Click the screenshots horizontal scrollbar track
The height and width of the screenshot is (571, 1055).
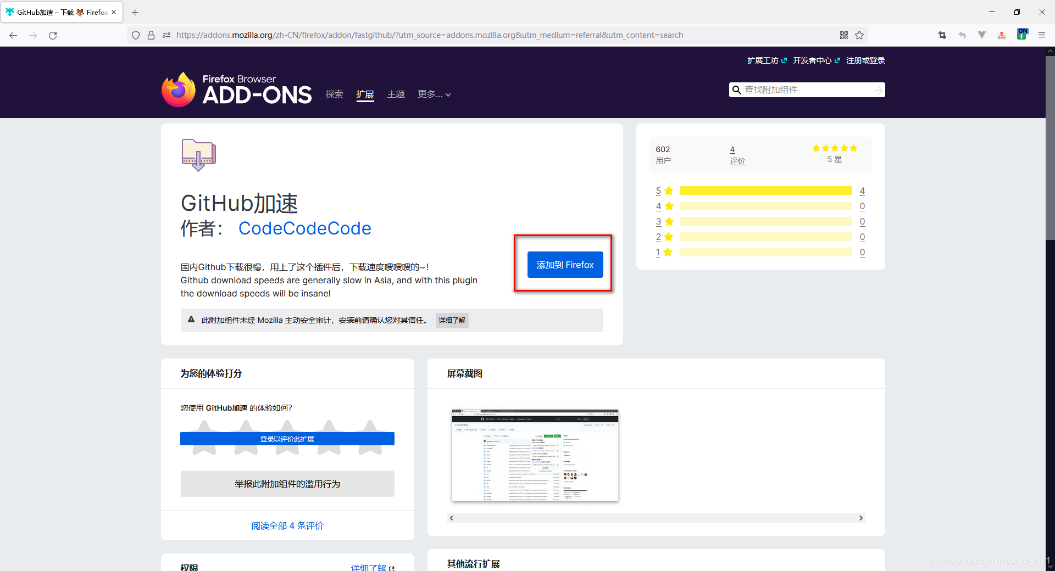pyautogui.click(x=656, y=518)
